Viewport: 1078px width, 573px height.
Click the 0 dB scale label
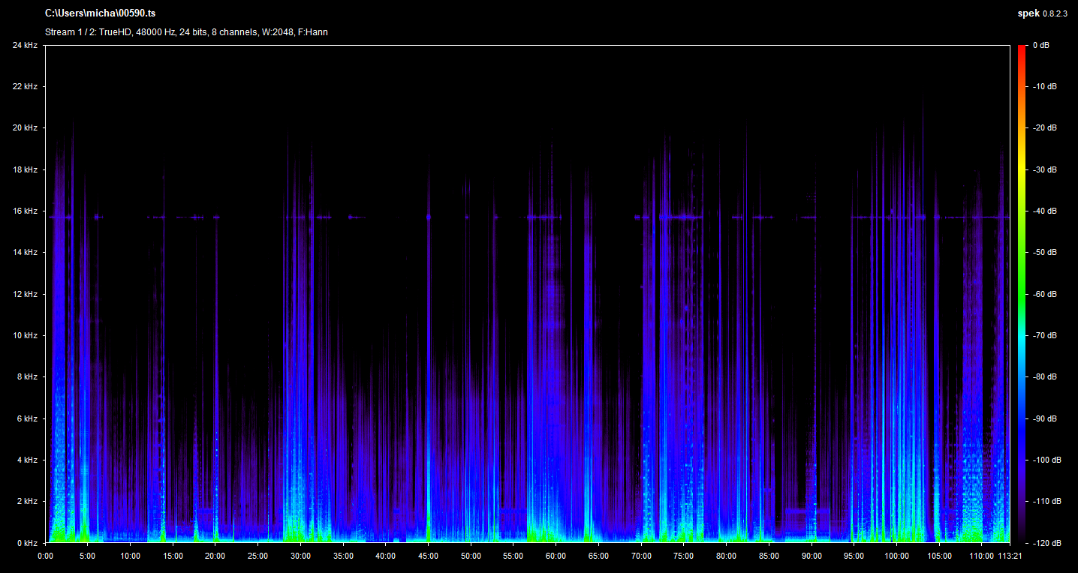point(1041,46)
